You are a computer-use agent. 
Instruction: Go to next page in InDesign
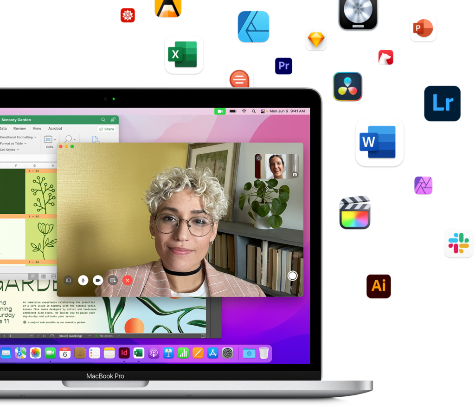[38, 336]
